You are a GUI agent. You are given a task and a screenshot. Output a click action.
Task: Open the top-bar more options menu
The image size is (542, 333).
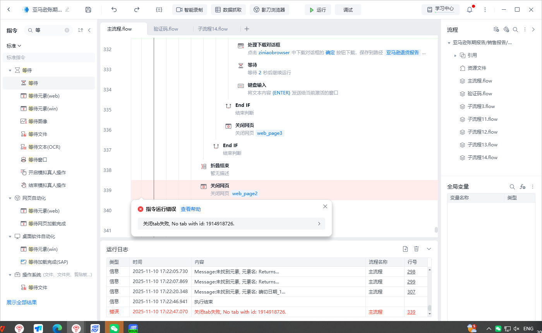tap(485, 10)
